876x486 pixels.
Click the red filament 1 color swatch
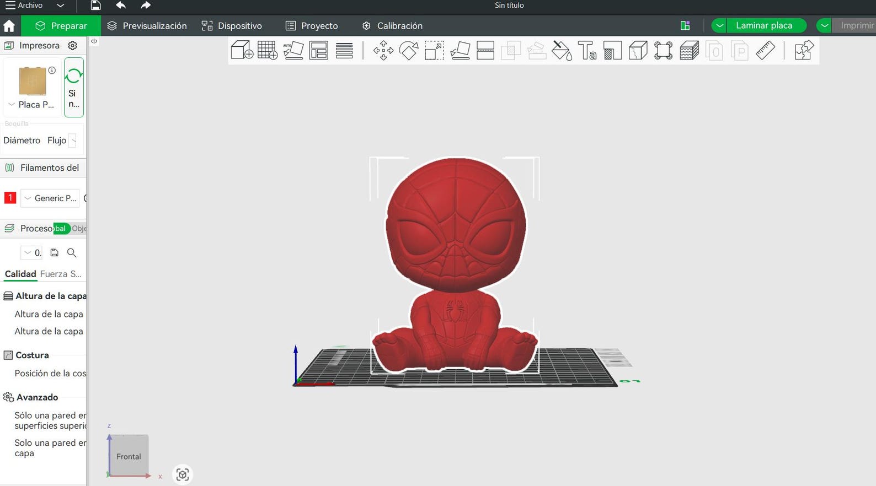pos(10,198)
